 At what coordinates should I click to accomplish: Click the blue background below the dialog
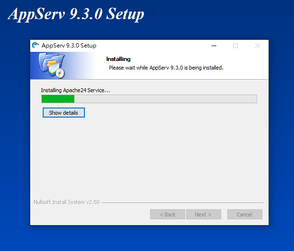pos(147,238)
